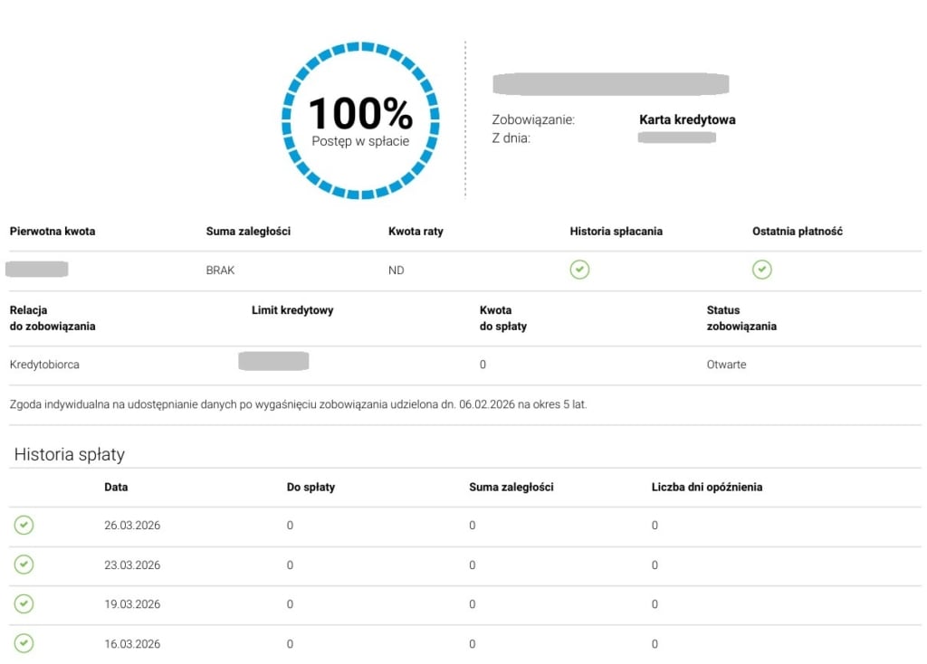Image resolution: width=927 pixels, height=664 pixels.
Task: Click the green check beside date 19.03.2026
Action: click(24, 604)
